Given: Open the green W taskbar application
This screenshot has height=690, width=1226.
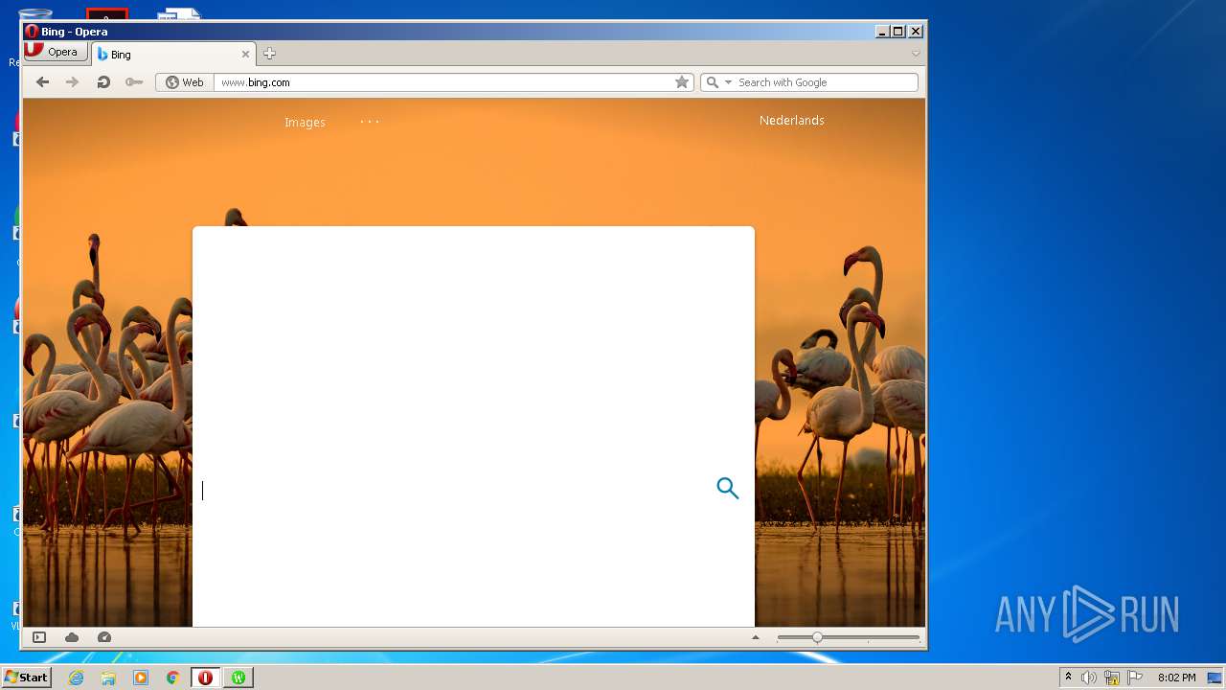Looking at the screenshot, I should pos(238,678).
